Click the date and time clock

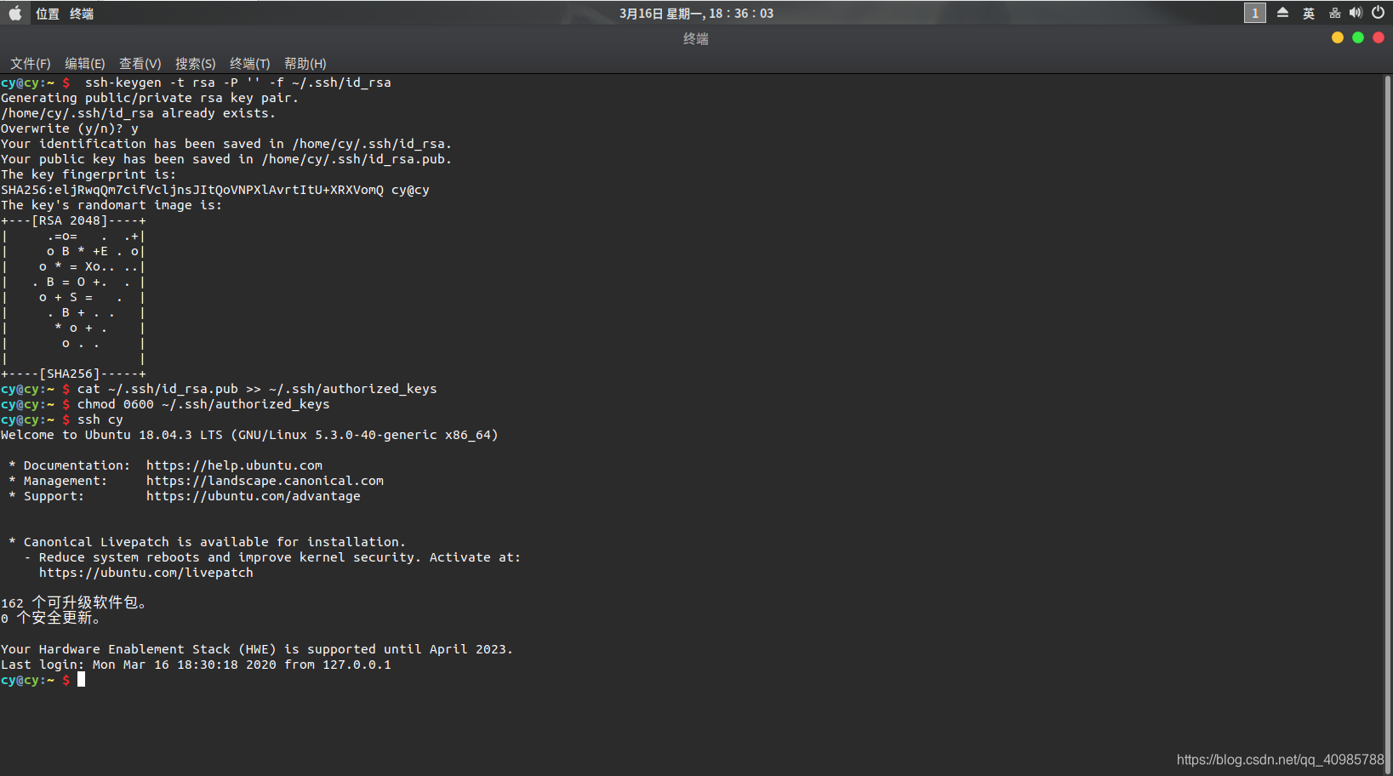[696, 14]
